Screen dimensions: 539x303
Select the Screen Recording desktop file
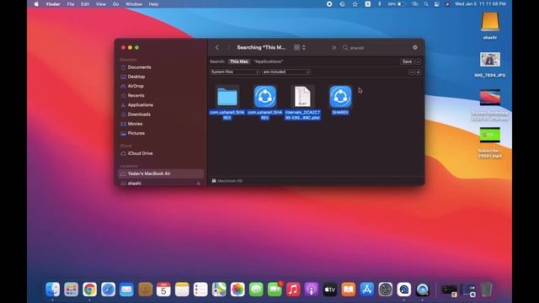click(490, 98)
